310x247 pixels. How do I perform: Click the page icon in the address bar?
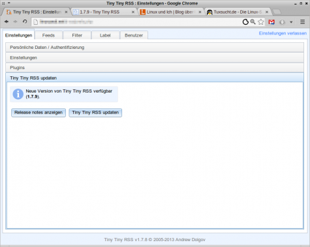click(x=35, y=22)
